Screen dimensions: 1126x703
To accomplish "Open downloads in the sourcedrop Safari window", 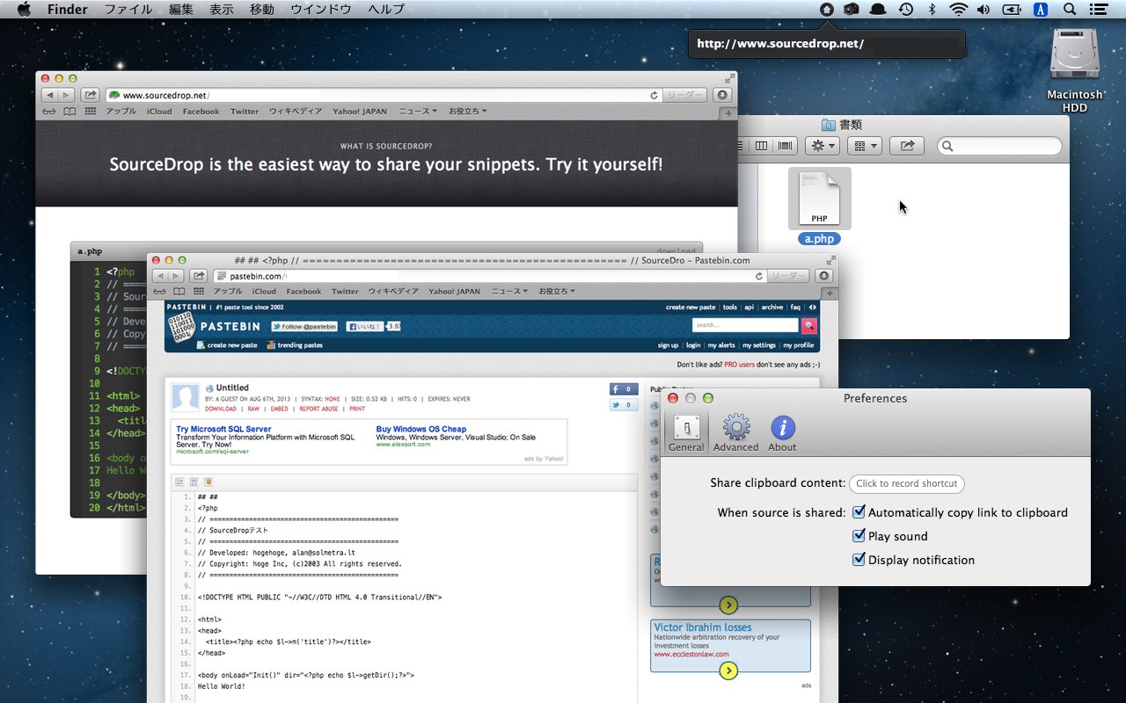I will tap(722, 95).
